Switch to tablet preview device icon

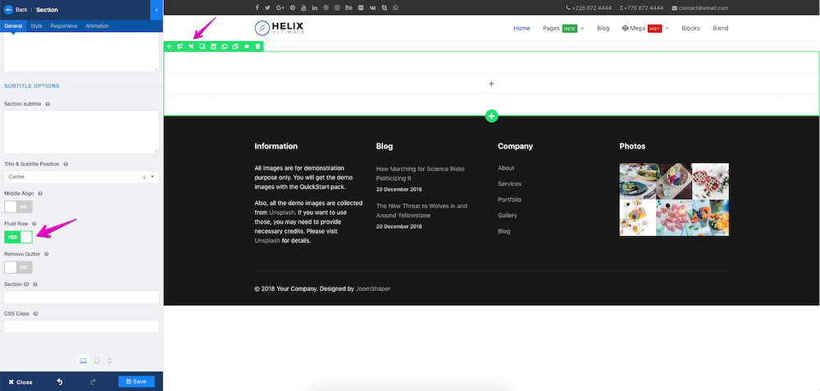point(96,361)
